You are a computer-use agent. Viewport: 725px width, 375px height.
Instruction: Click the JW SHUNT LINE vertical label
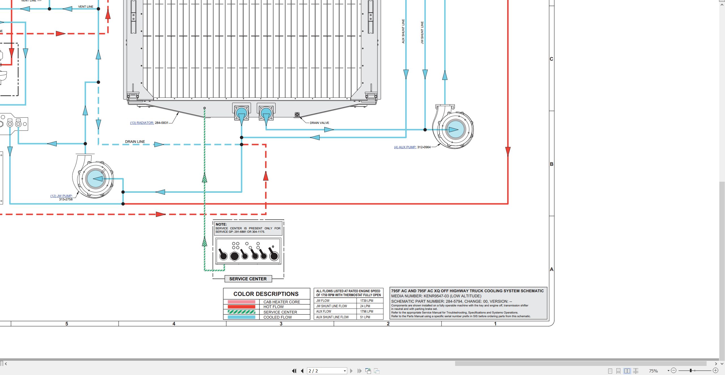coord(422,33)
